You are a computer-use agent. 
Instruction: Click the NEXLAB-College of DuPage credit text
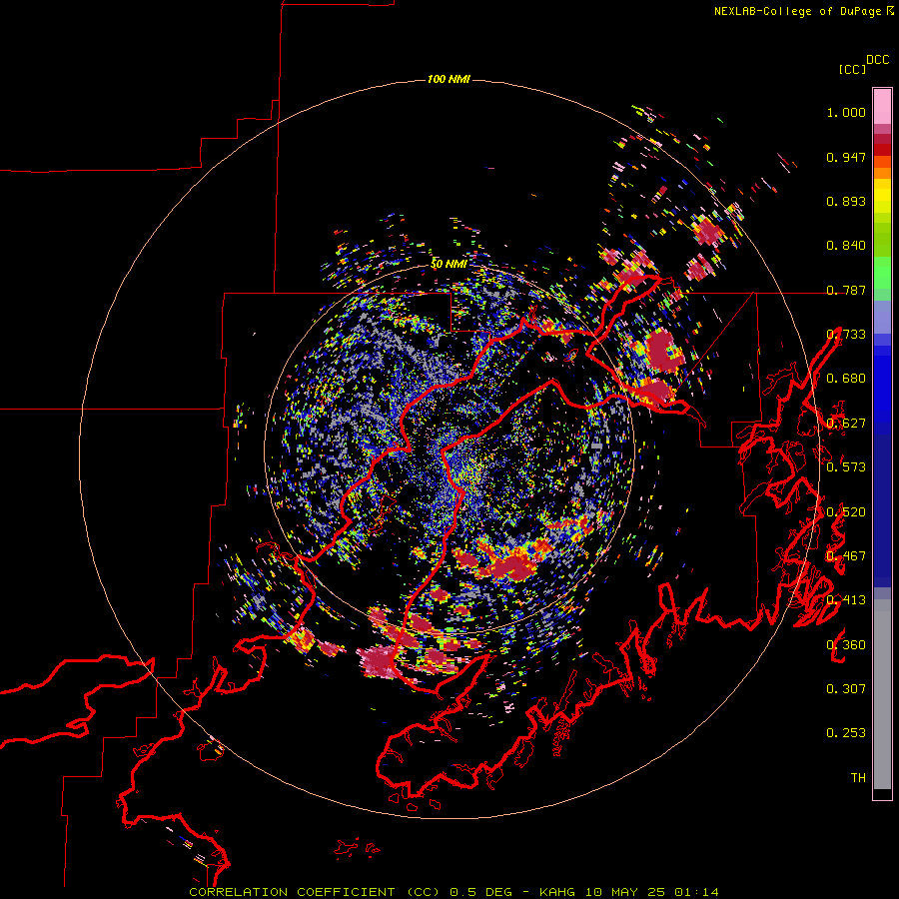[797, 11]
